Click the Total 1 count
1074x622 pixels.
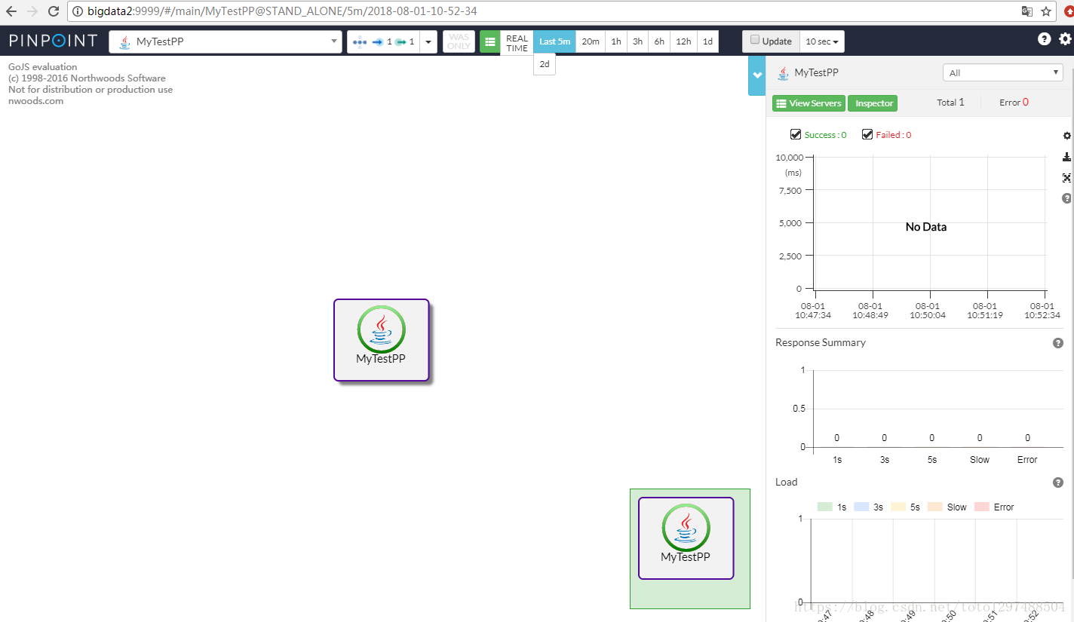tap(950, 103)
